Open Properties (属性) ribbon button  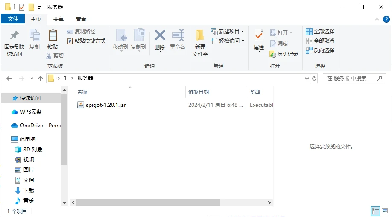259,41
